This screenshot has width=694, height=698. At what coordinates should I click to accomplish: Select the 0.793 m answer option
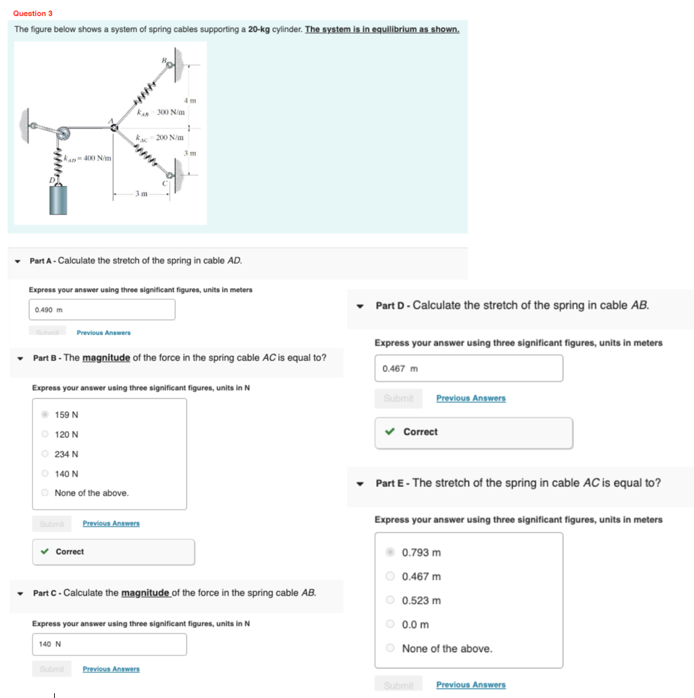[391, 552]
